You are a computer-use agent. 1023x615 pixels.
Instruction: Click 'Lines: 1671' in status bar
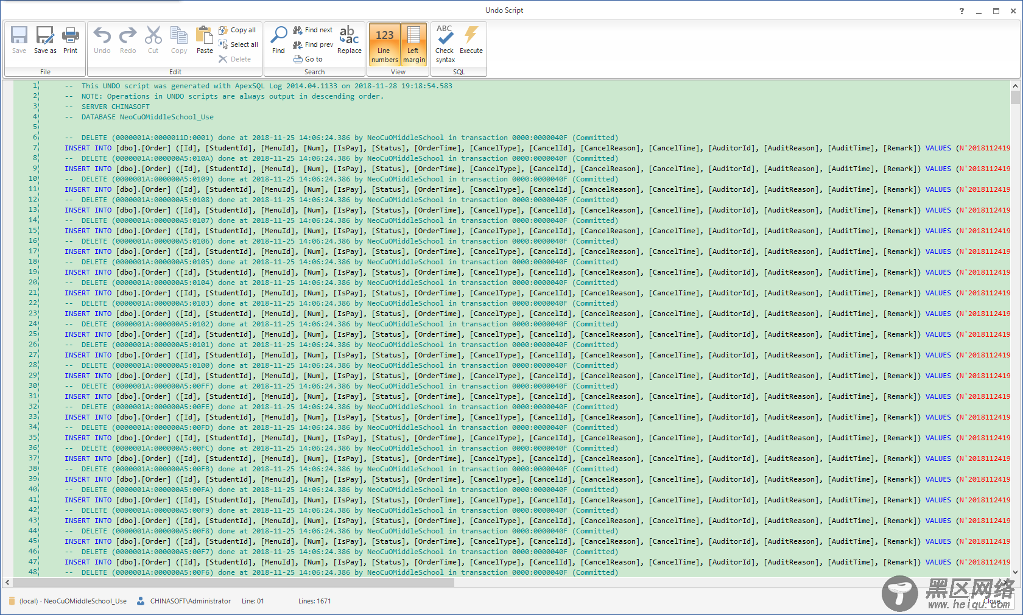315,601
